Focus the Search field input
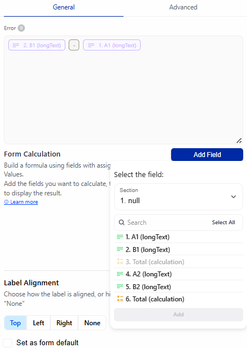Viewport: 247px width, 348px height. pyautogui.click(x=164, y=223)
